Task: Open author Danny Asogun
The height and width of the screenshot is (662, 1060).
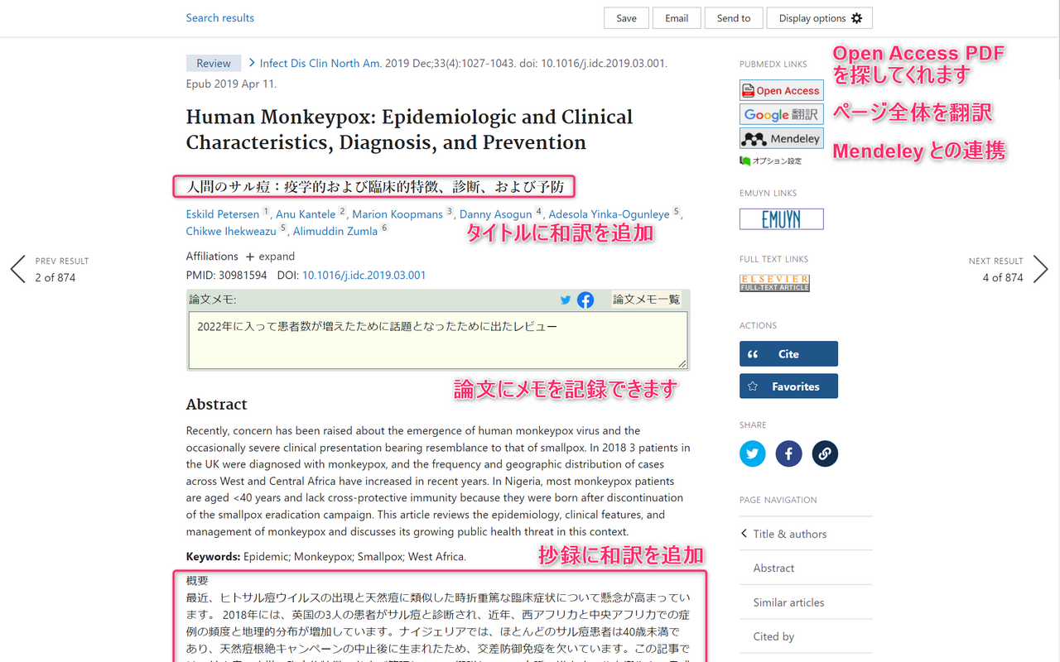Action: point(496,214)
